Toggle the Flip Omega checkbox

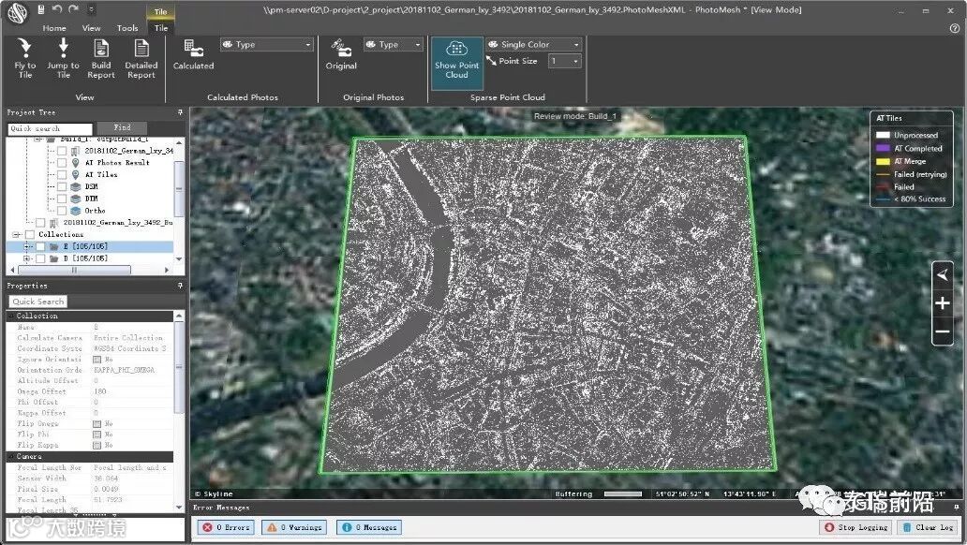point(97,423)
